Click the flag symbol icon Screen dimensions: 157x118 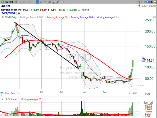pyautogui.click(x=142, y=2)
